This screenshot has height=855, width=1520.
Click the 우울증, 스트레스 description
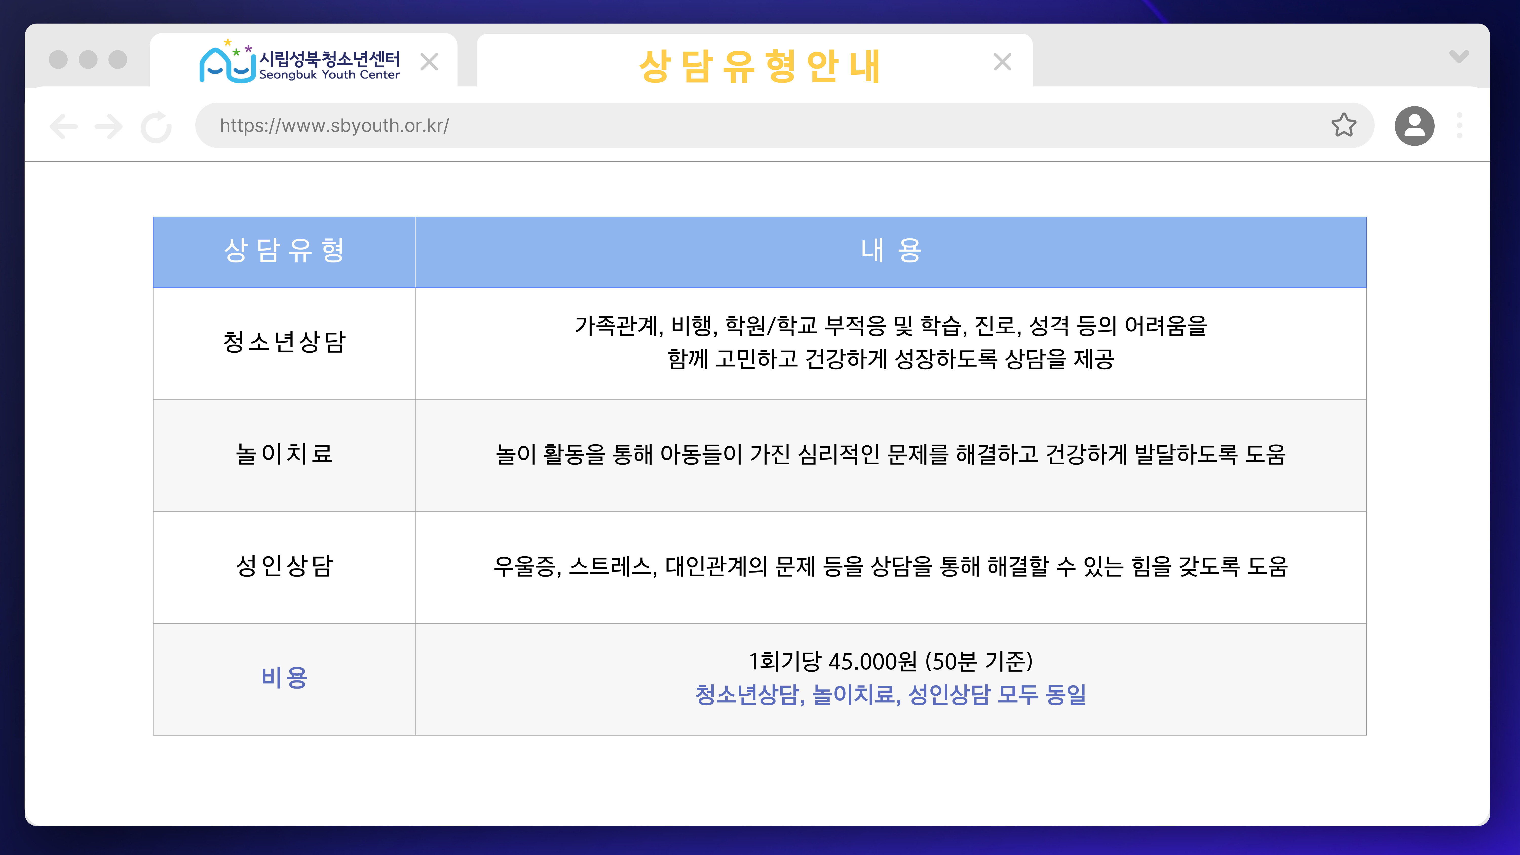coord(891,566)
